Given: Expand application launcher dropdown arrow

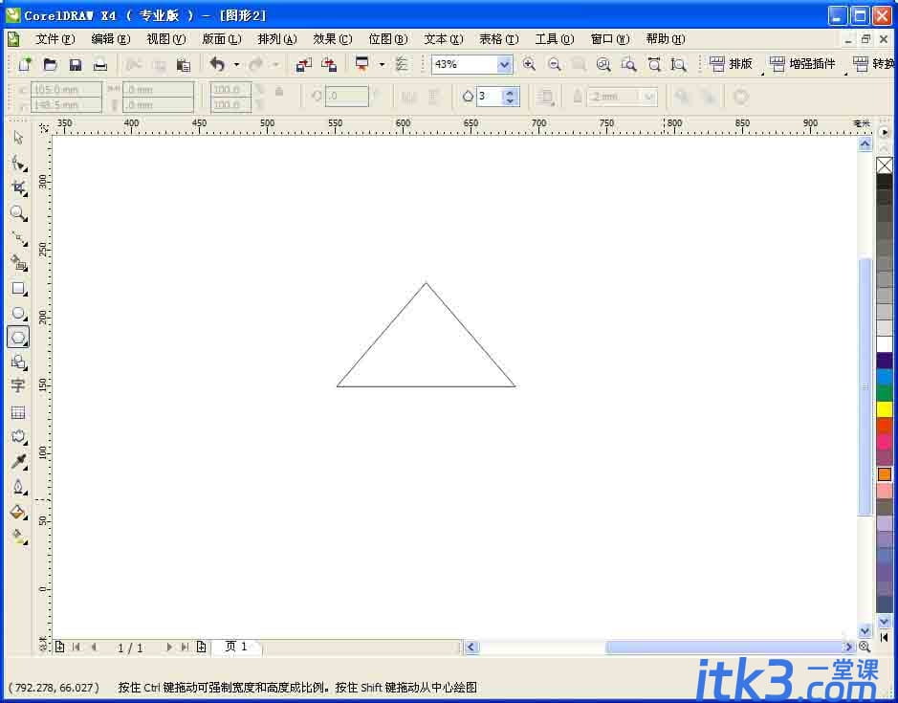Looking at the screenshot, I should coord(382,65).
